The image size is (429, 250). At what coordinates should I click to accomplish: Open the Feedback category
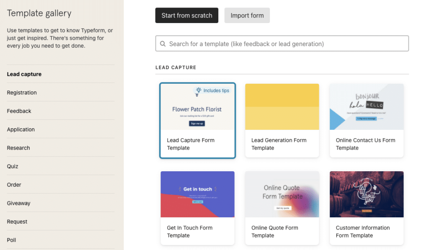point(19,111)
